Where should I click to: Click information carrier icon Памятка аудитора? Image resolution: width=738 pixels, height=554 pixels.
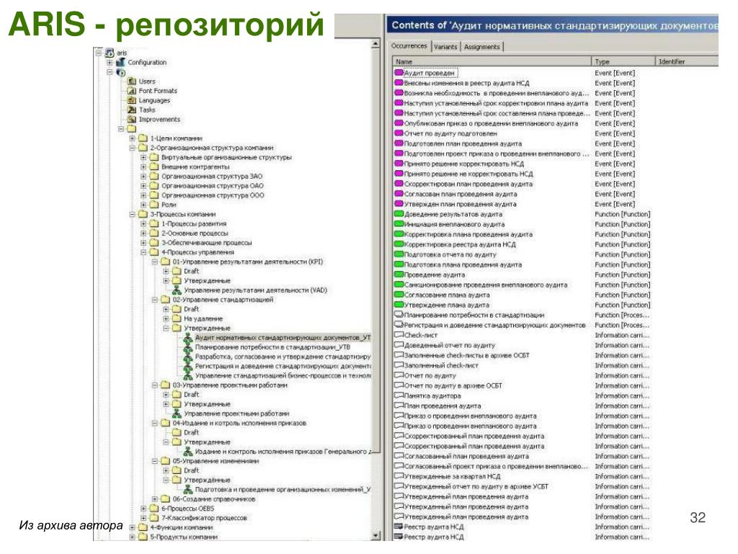click(399, 396)
